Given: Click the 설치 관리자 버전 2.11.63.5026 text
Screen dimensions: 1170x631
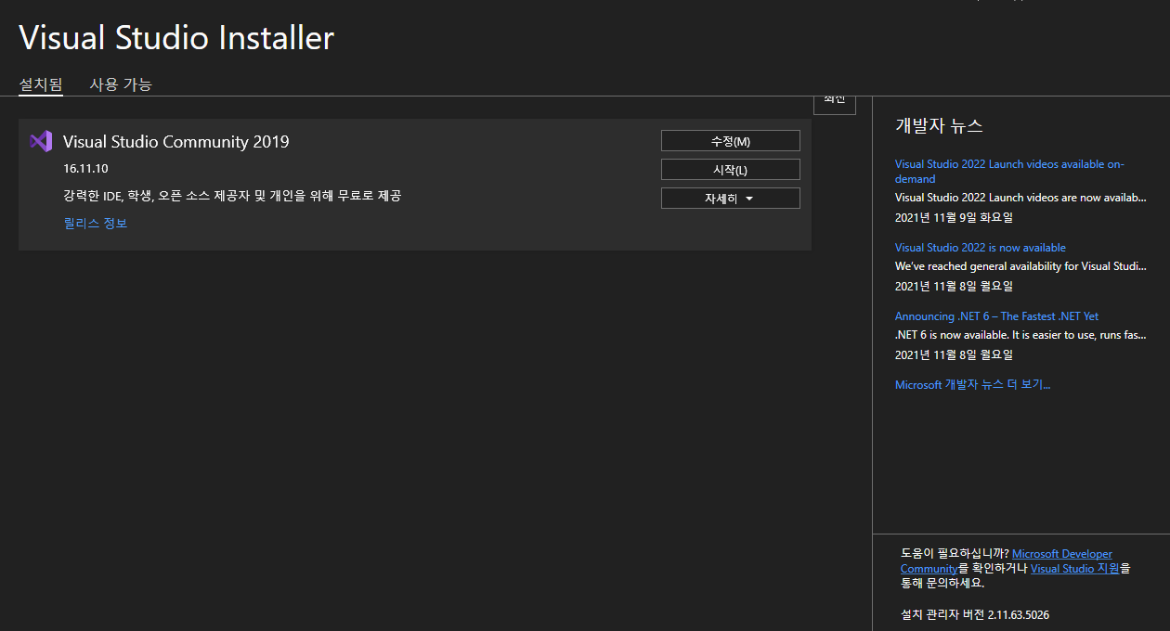Looking at the screenshot, I should click(975, 615).
